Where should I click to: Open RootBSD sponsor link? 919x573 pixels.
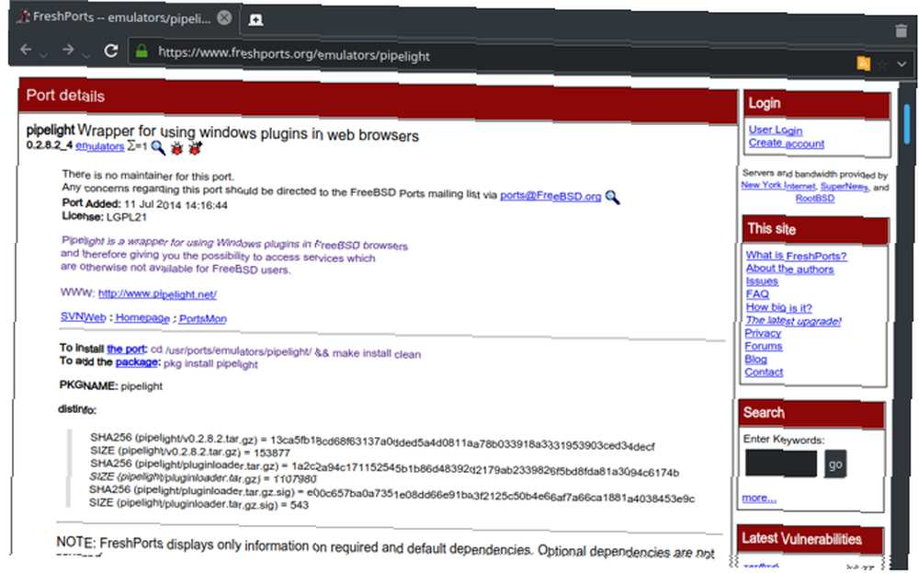(x=814, y=199)
